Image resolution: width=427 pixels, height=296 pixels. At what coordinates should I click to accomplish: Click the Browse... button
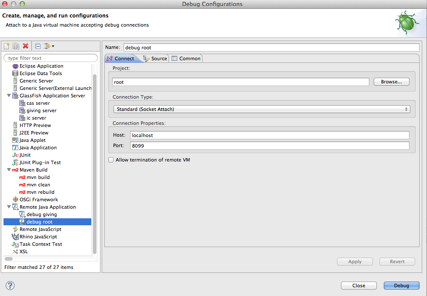391,82
